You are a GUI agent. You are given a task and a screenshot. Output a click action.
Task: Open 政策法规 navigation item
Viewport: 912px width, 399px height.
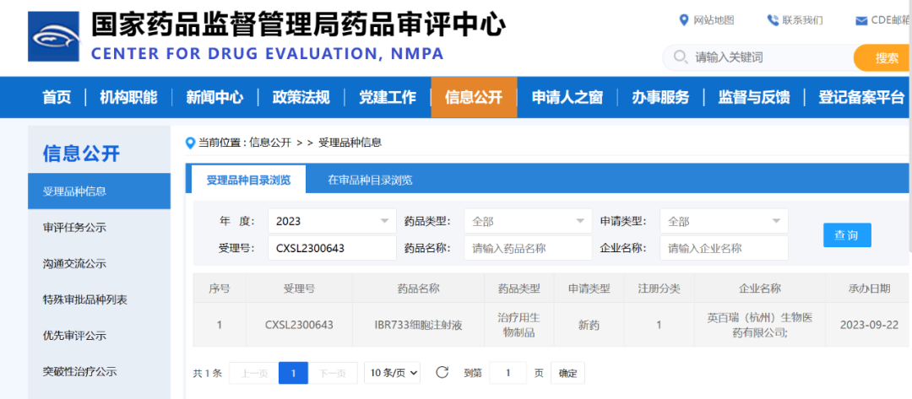point(301,97)
